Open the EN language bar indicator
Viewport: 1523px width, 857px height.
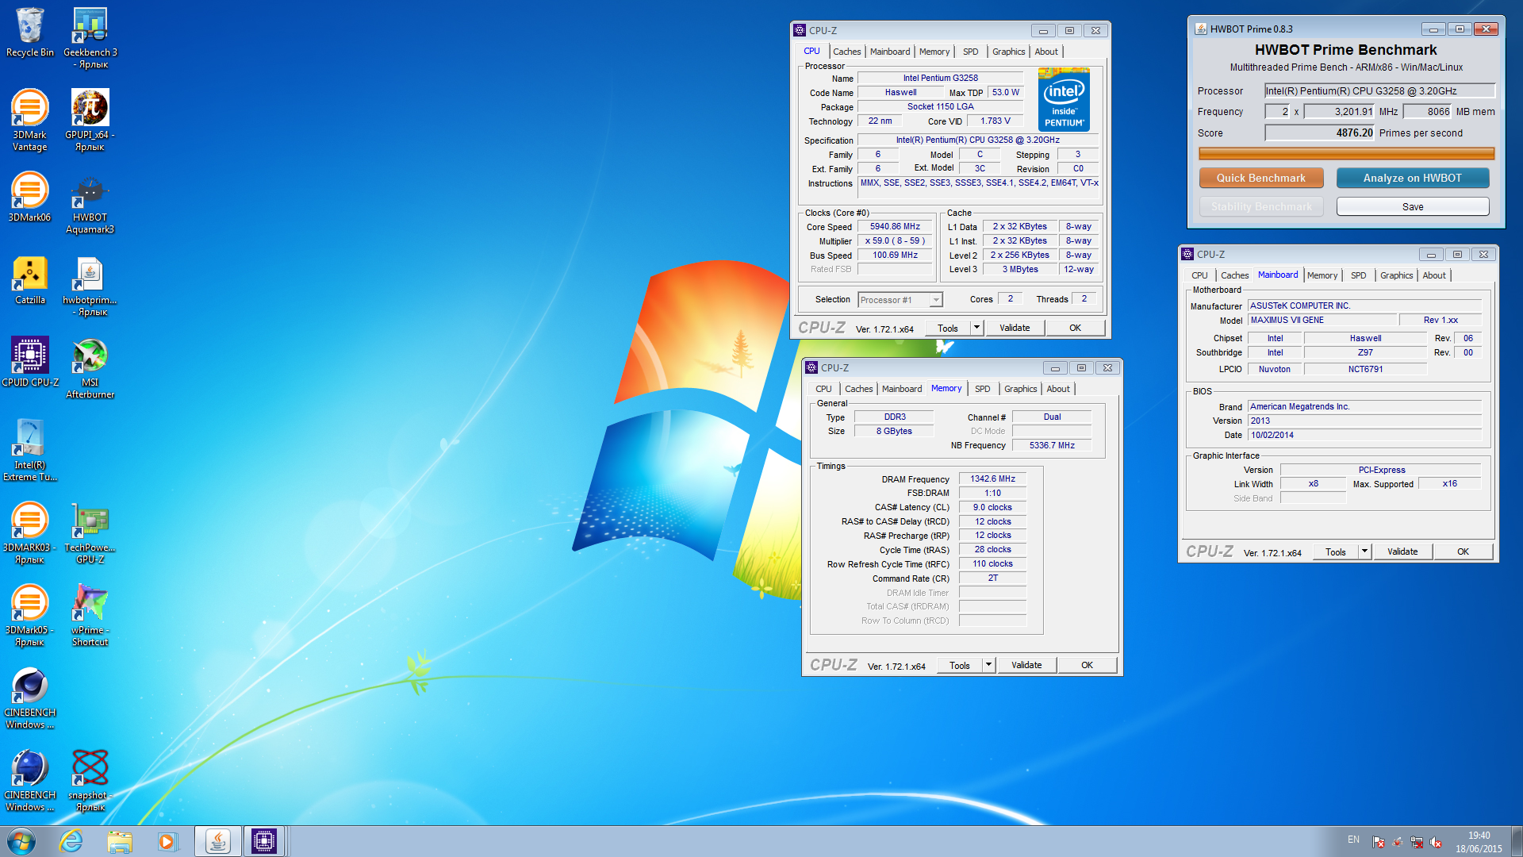1353,840
